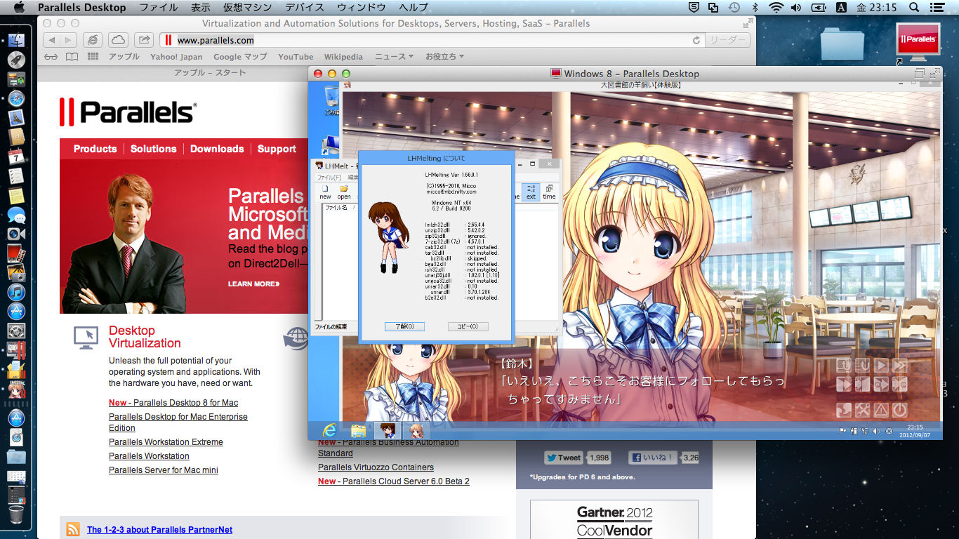
Task: Click Safari back button
Action: coord(52,40)
